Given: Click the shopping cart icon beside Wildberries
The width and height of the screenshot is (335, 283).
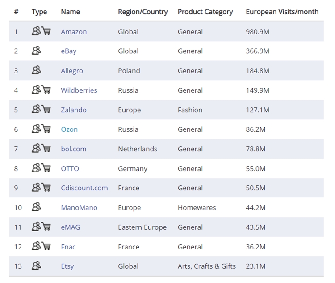Looking at the screenshot, I should pyautogui.click(x=46, y=90).
